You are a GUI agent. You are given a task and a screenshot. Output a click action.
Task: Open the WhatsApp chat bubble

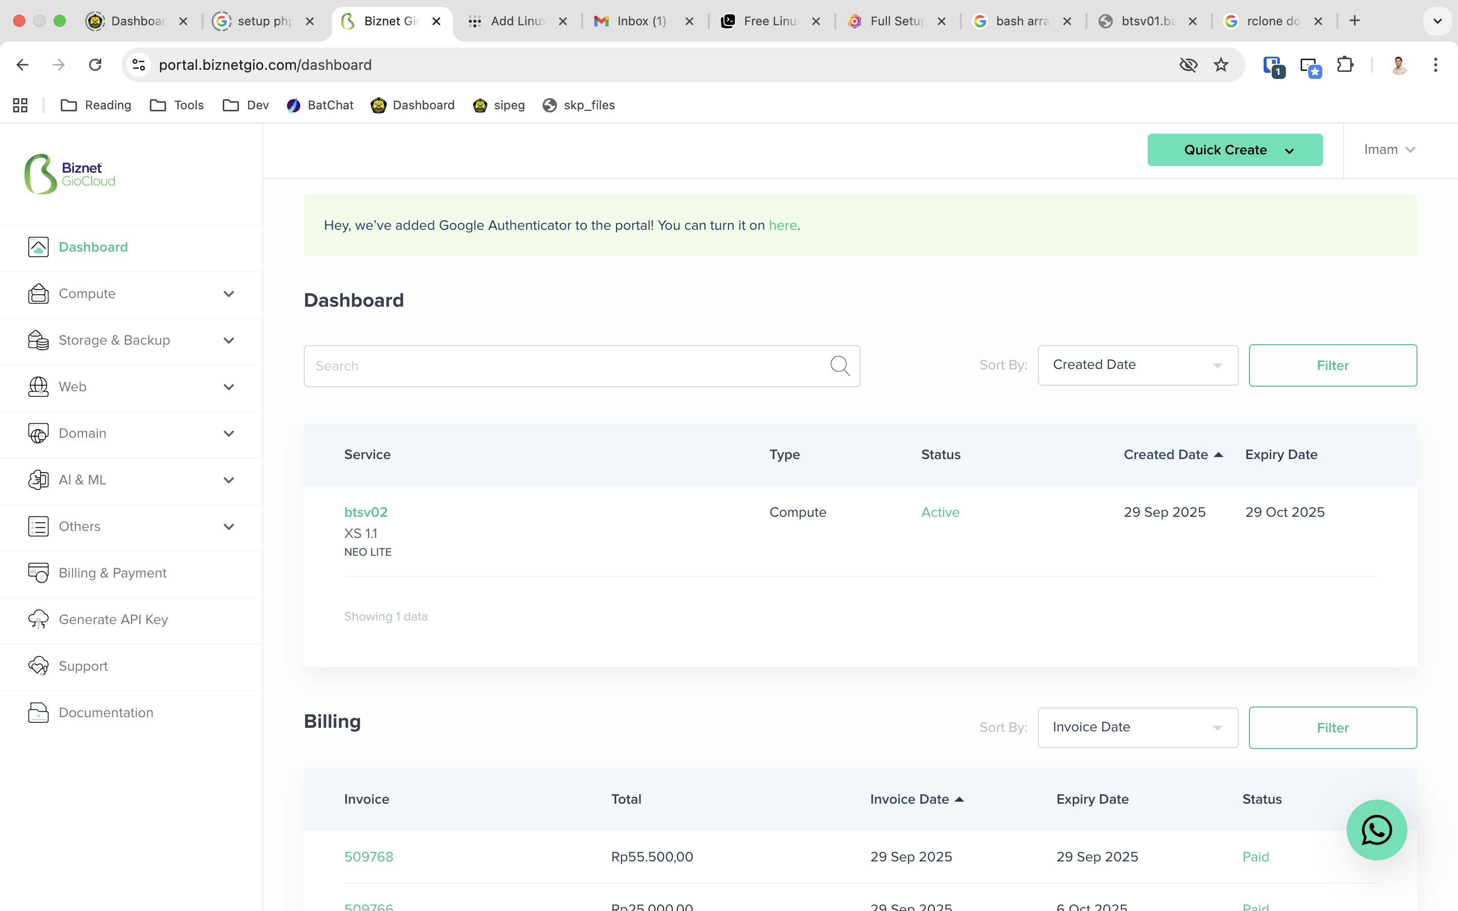[x=1376, y=830]
